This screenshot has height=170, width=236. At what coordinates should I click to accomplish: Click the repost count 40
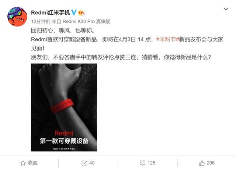[92, 163]
